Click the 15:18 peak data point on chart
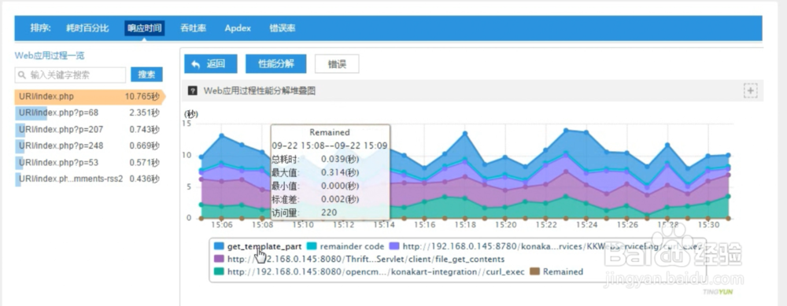The width and height of the screenshot is (787, 306). coord(465,134)
